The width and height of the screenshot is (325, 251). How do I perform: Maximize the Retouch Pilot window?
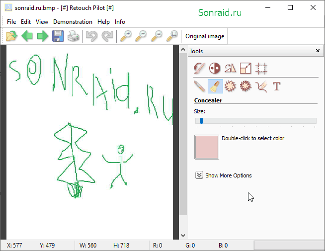(290, 7)
